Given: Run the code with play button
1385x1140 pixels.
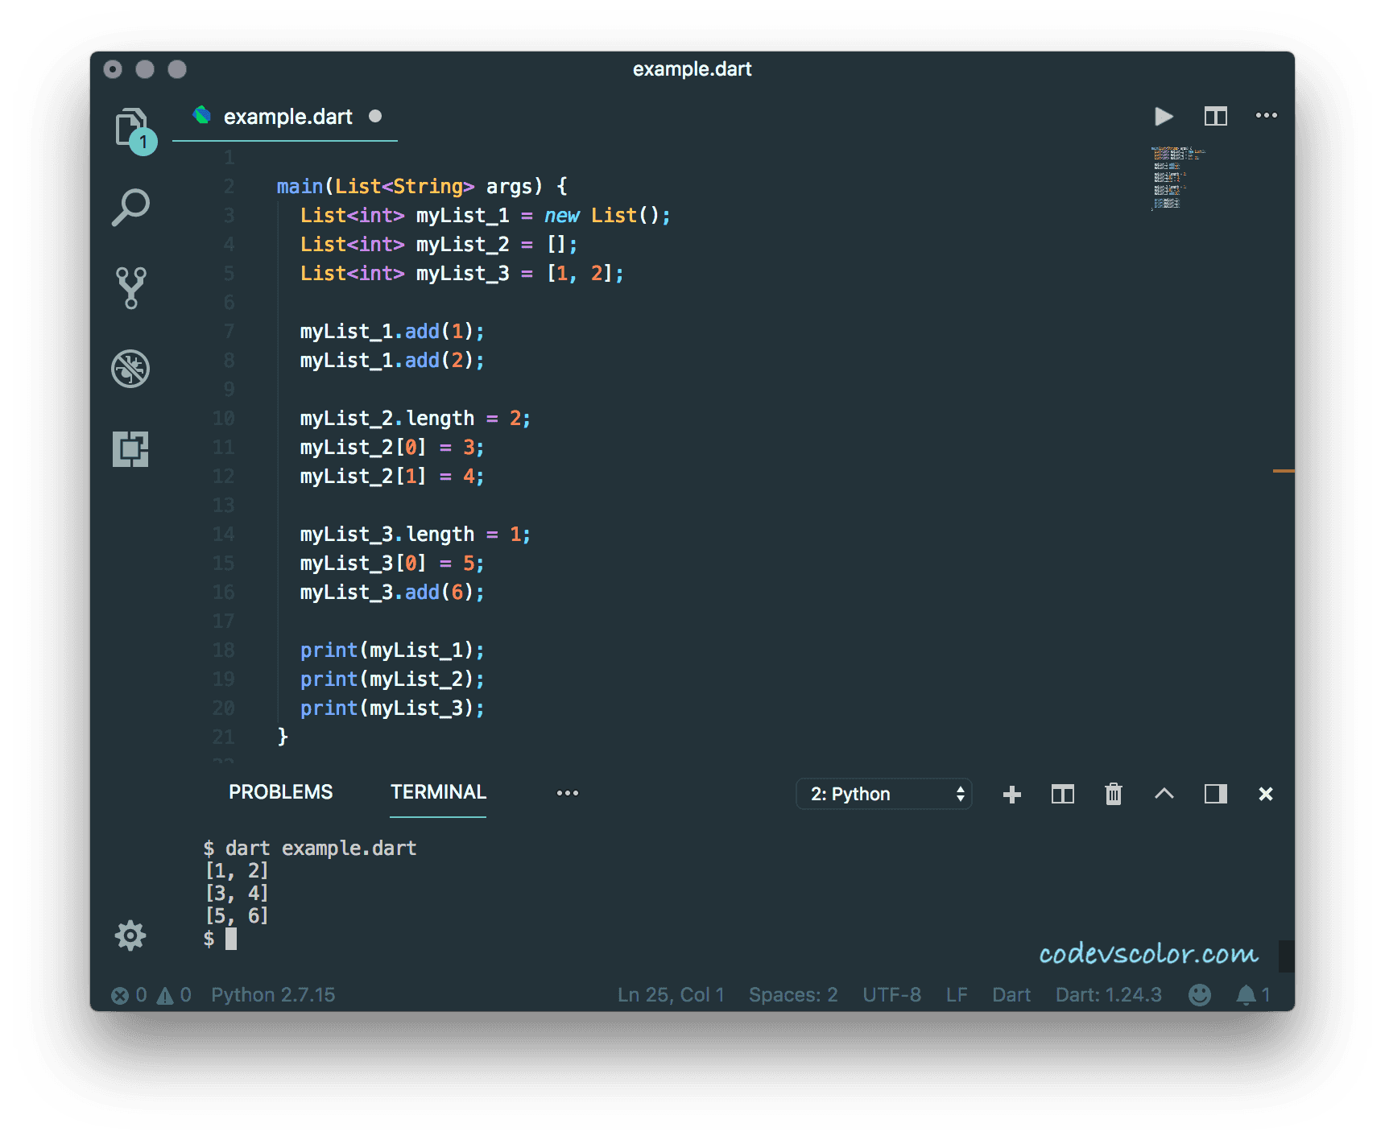Looking at the screenshot, I should 1164,117.
